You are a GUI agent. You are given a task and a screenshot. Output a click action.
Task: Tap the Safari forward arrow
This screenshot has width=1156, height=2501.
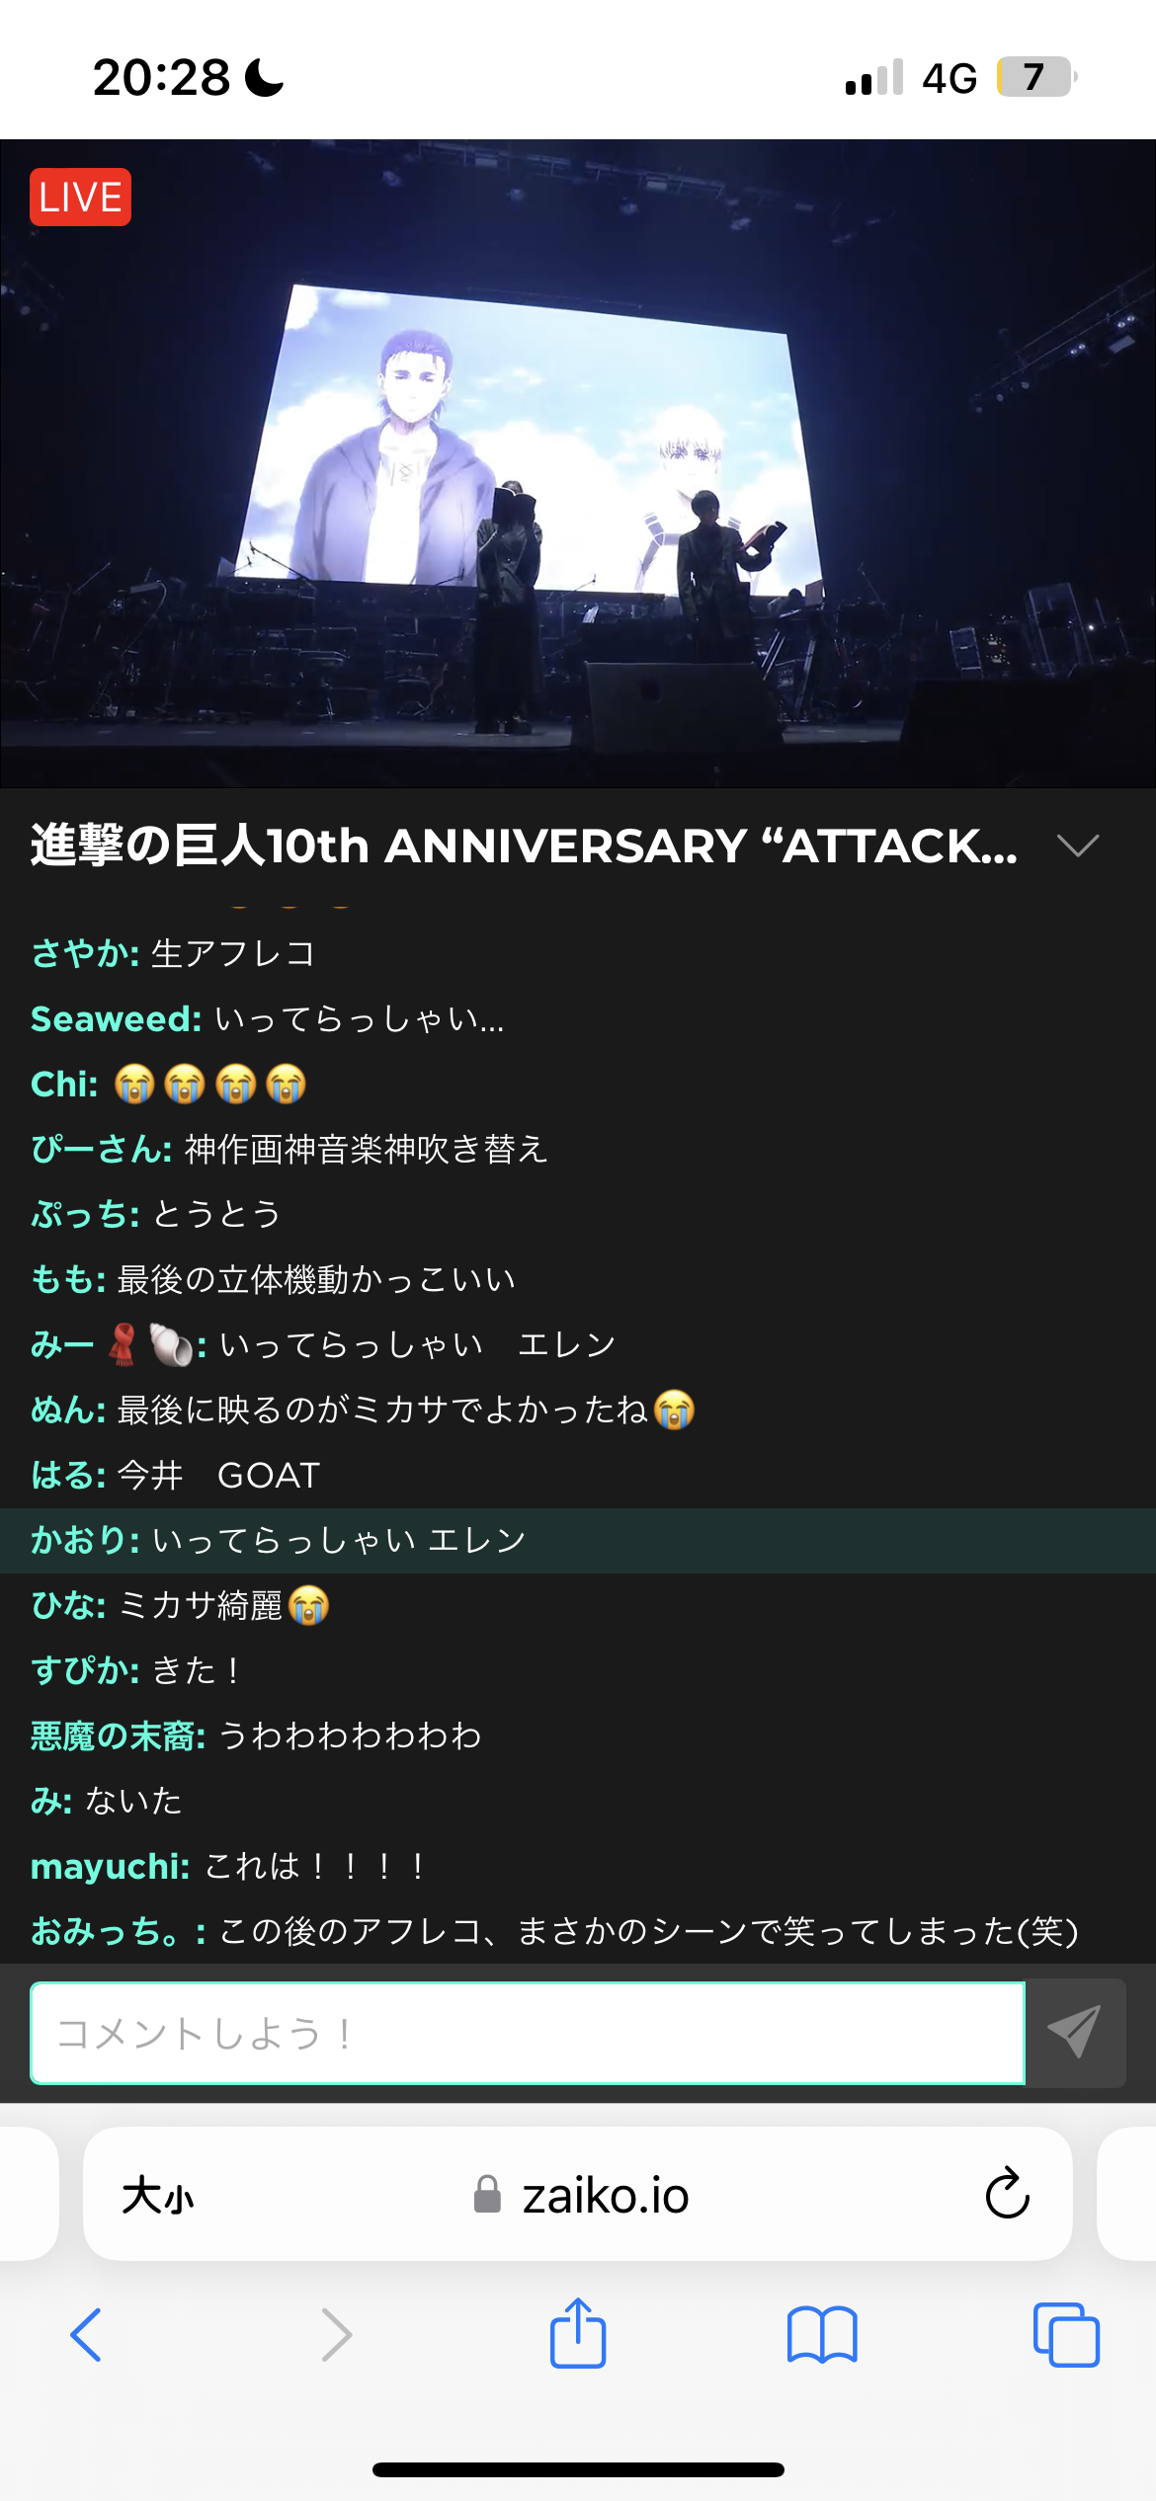click(337, 2335)
